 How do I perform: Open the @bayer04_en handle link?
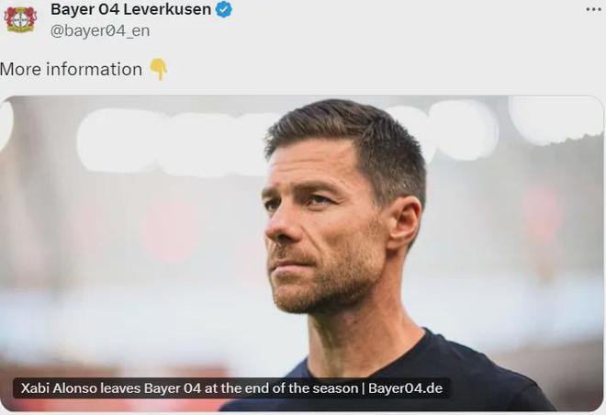click(x=100, y=31)
